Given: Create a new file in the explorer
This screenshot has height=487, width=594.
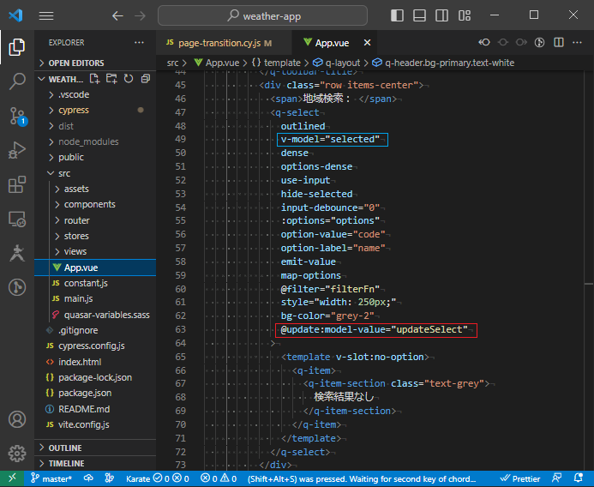Looking at the screenshot, I should pyautogui.click(x=94, y=79).
